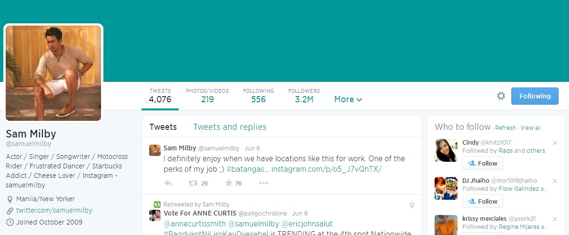Click the 'others' link for Cindy
Image resolution: width=569 pixels, height=235 pixels.
point(536,151)
